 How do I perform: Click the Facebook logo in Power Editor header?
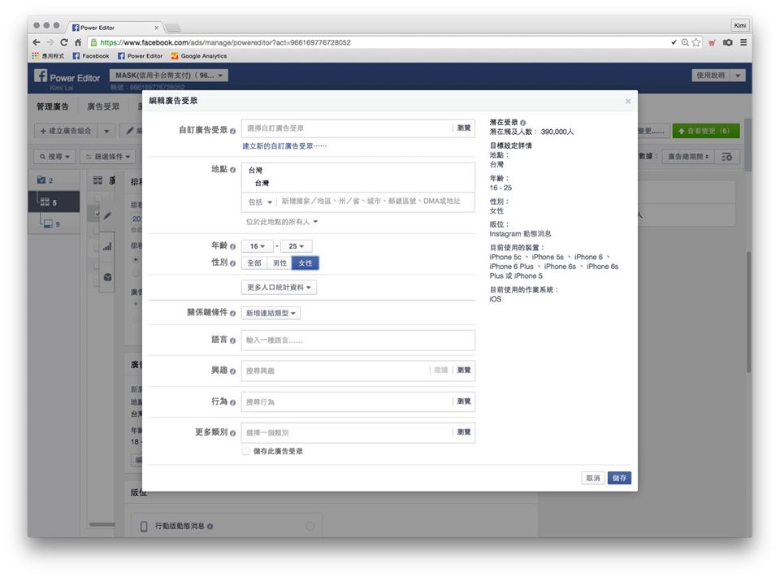pos(41,76)
